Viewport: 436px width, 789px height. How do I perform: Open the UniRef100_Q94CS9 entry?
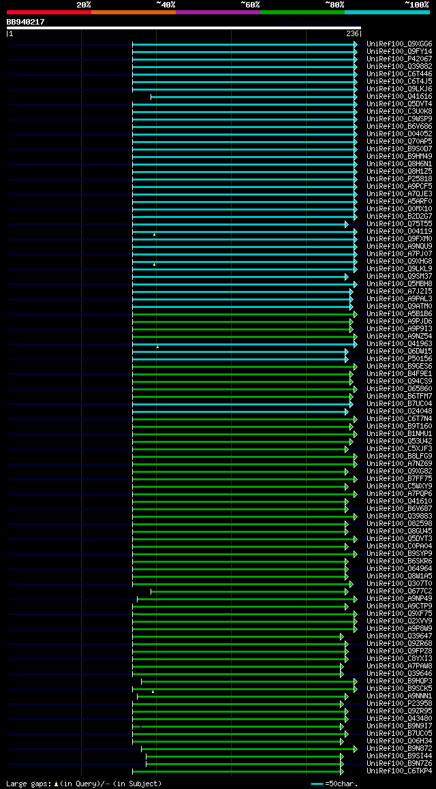click(x=399, y=382)
